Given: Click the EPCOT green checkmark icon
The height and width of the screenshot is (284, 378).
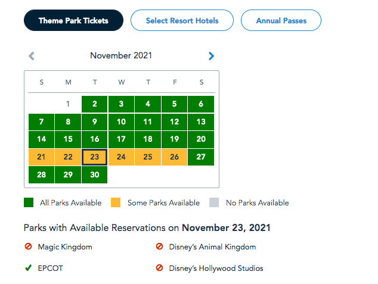Looking at the screenshot, I should pyautogui.click(x=28, y=268).
